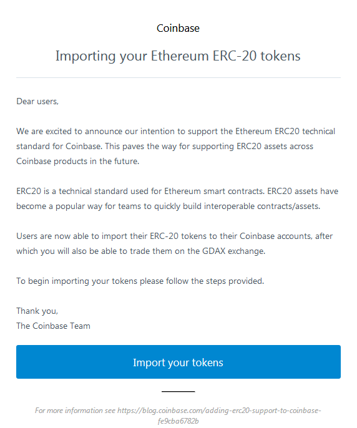Click the line starting Users are now able

175,236
